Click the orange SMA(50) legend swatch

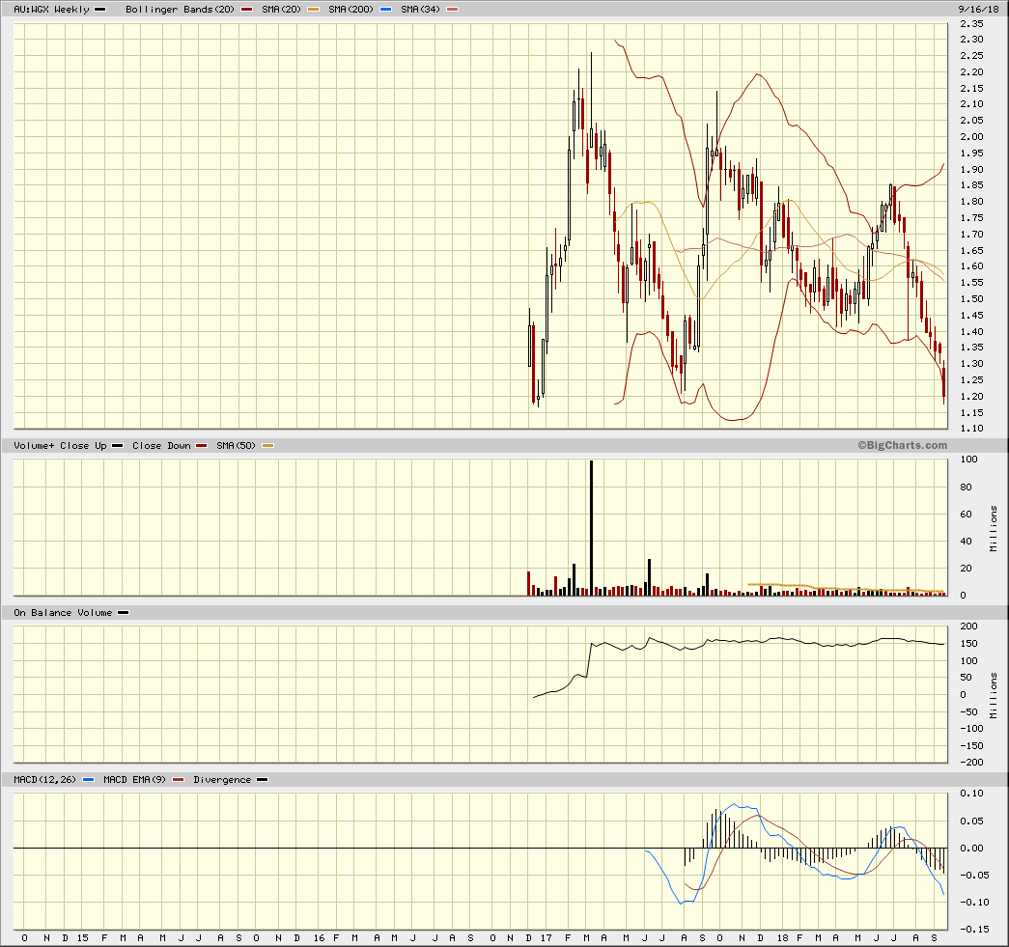click(267, 446)
